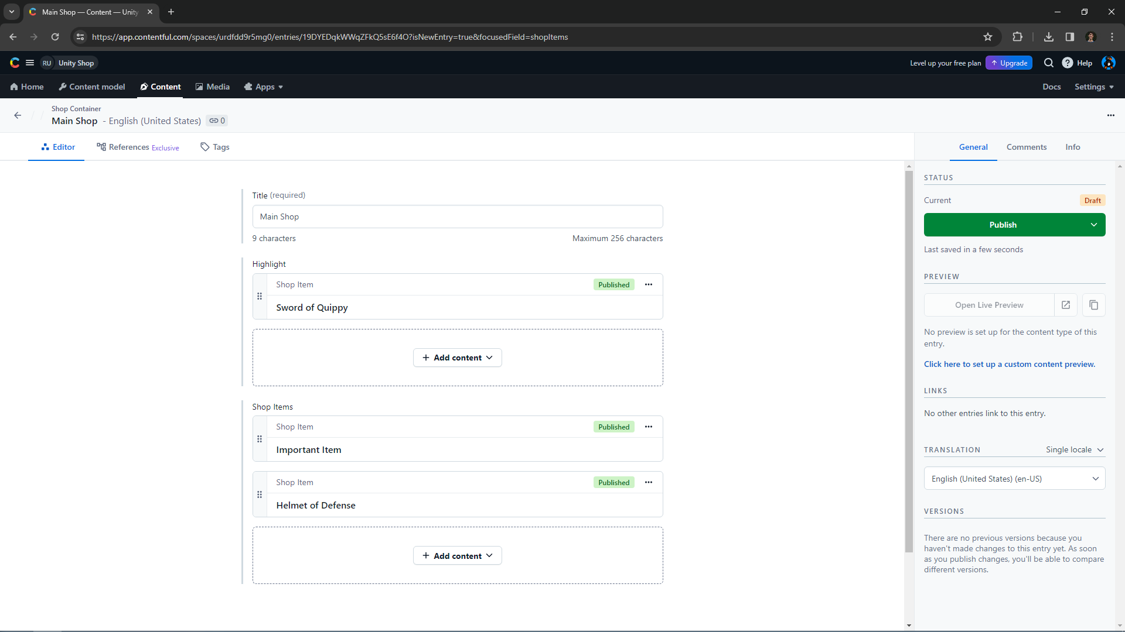Click the links counter chain icon near the title

(216, 121)
